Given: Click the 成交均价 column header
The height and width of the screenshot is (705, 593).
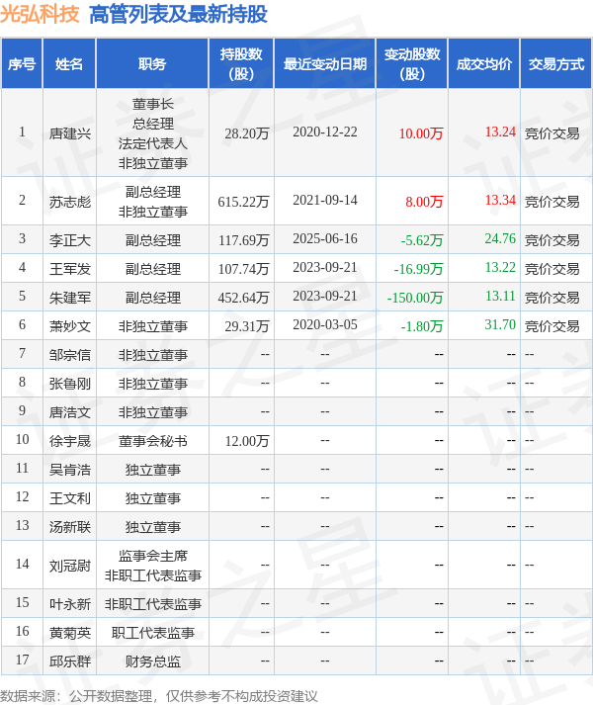Looking at the screenshot, I should pyautogui.click(x=484, y=63).
